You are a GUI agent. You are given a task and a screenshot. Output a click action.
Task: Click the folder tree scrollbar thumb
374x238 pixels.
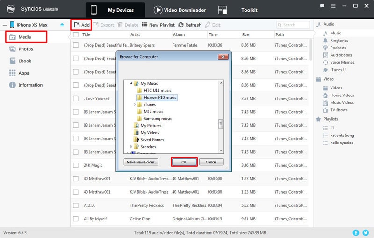(x=221, y=124)
